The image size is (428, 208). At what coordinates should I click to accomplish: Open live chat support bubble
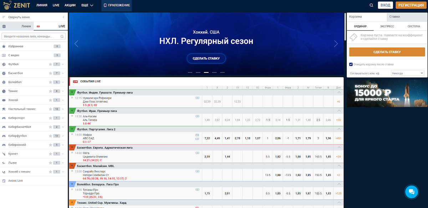tap(411, 192)
